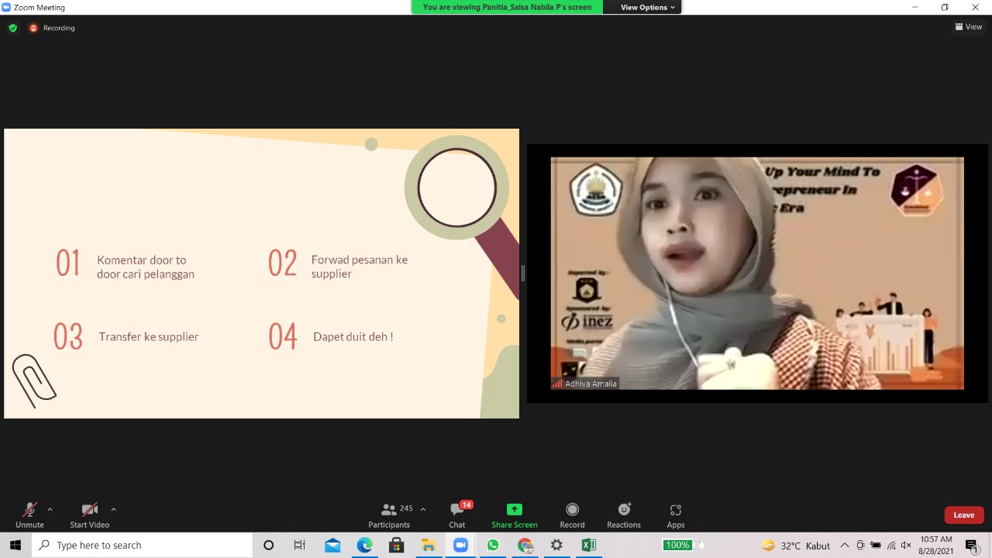Open Microsoft Store from taskbar

click(396, 545)
